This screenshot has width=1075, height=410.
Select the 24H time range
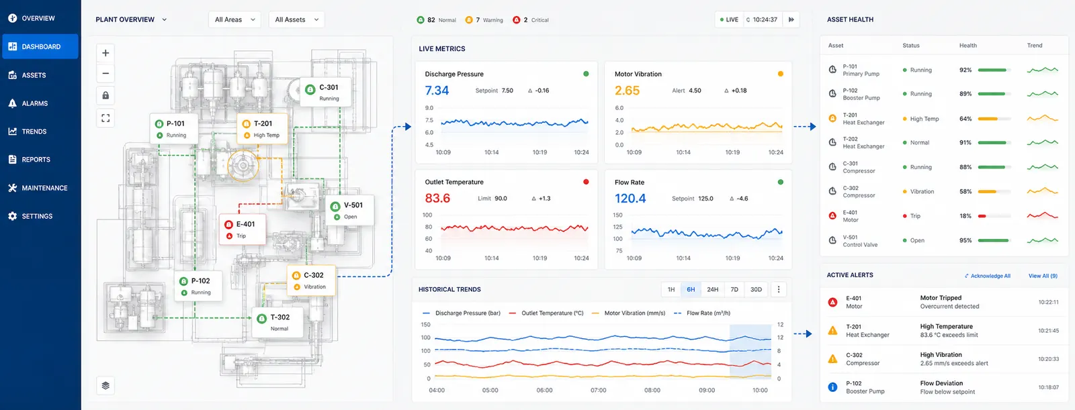tap(713, 289)
